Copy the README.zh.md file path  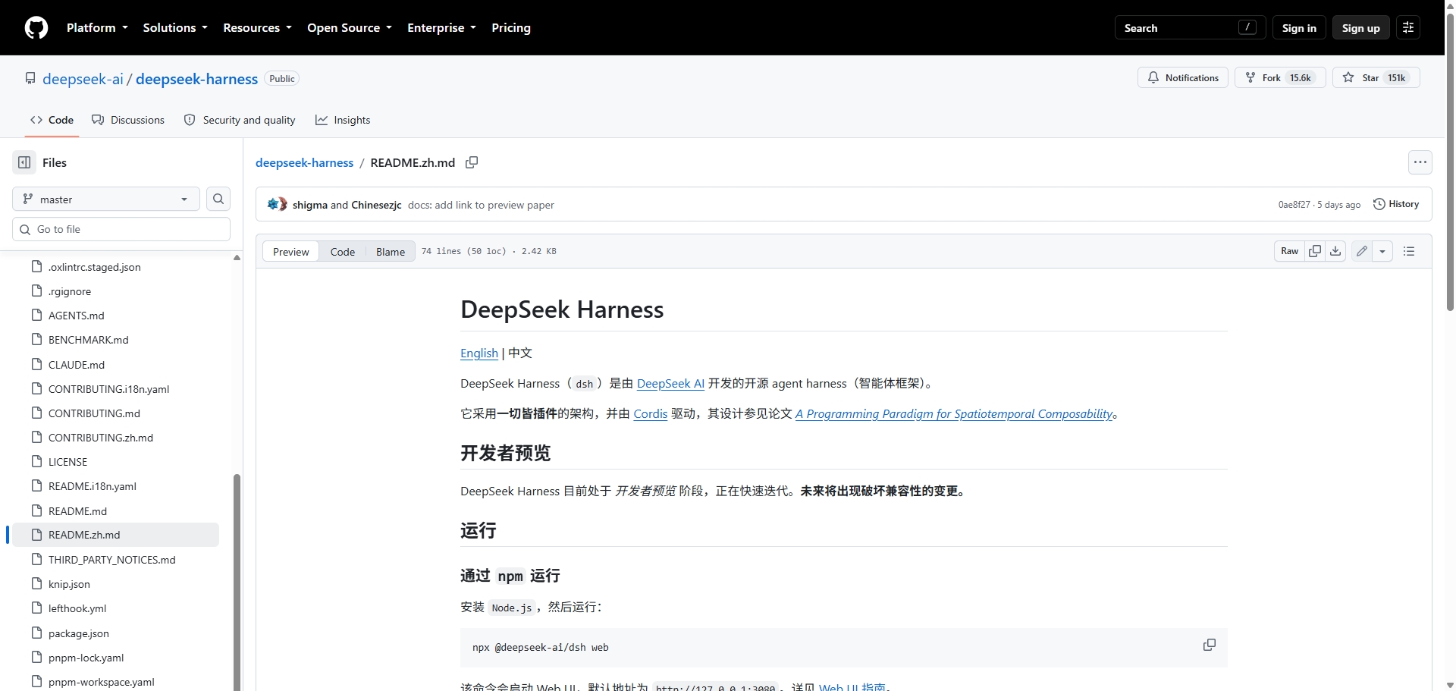[472, 162]
